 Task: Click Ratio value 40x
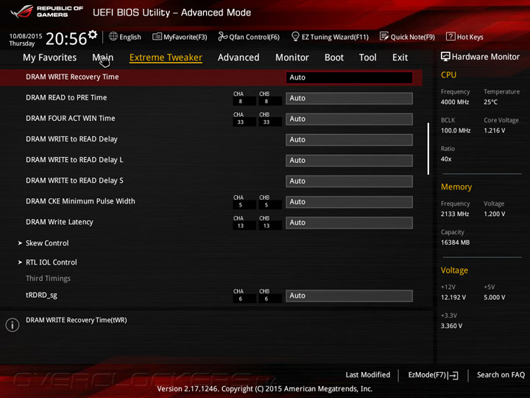pyautogui.click(x=446, y=159)
